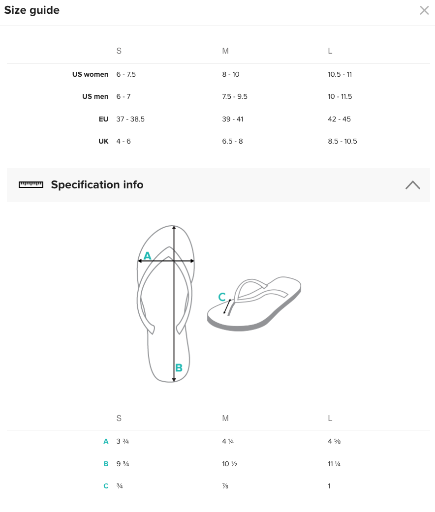The height and width of the screenshot is (512, 435).
Task: Click the US women row label
Action: (x=91, y=74)
